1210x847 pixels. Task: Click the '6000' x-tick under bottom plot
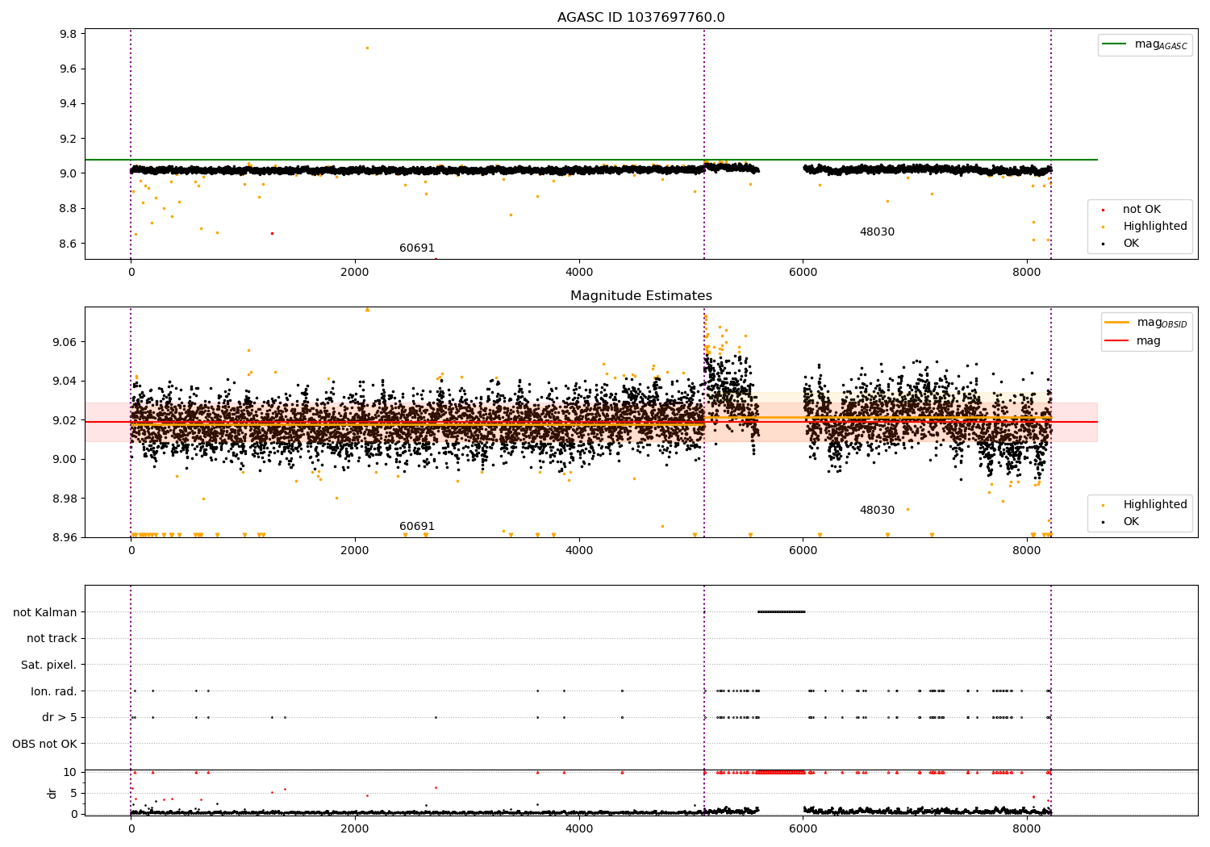[803, 829]
